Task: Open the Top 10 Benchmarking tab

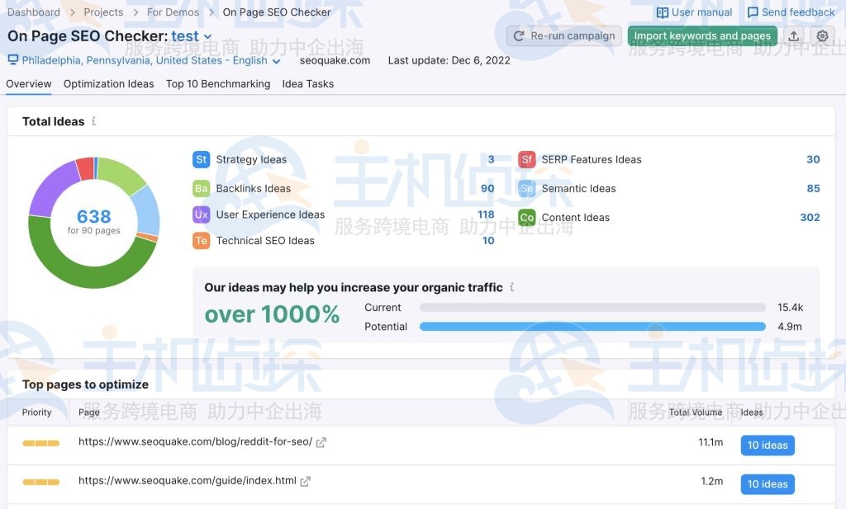Action: point(217,83)
